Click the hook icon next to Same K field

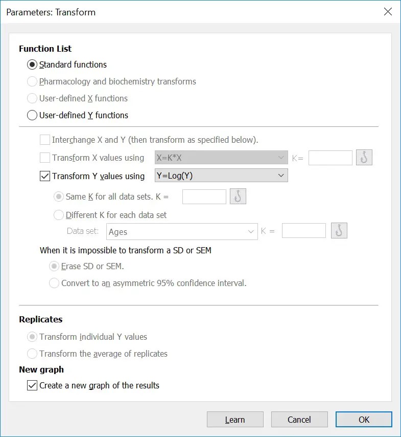click(x=238, y=196)
